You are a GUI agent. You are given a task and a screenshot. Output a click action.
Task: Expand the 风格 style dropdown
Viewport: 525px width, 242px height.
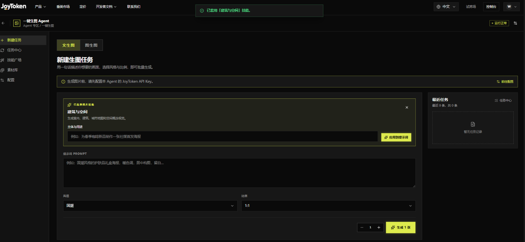150,206
